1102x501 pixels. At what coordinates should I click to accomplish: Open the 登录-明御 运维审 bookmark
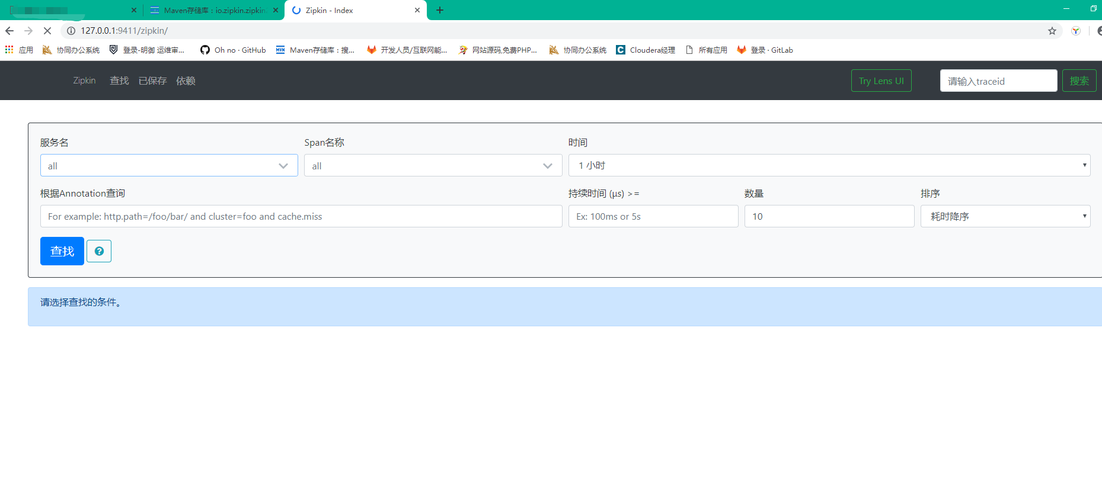click(147, 50)
